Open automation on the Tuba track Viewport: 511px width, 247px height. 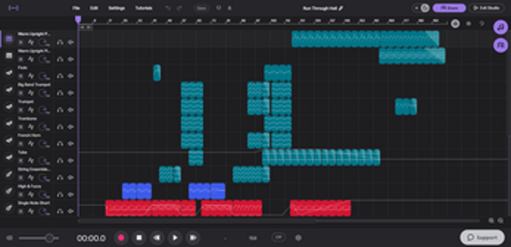tap(31, 160)
